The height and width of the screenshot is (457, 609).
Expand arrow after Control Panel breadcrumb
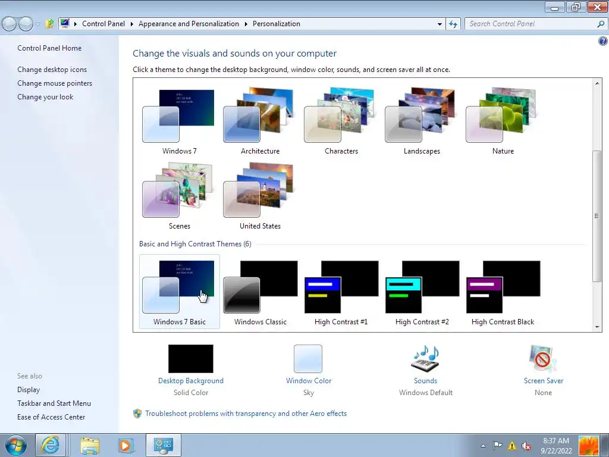click(131, 24)
